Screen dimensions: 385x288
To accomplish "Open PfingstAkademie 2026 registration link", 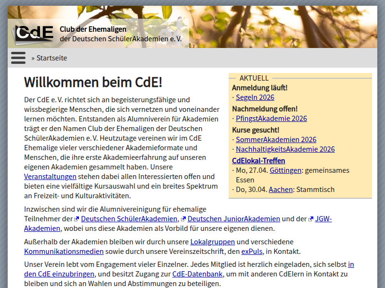I will pyautogui.click(x=271, y=119).
